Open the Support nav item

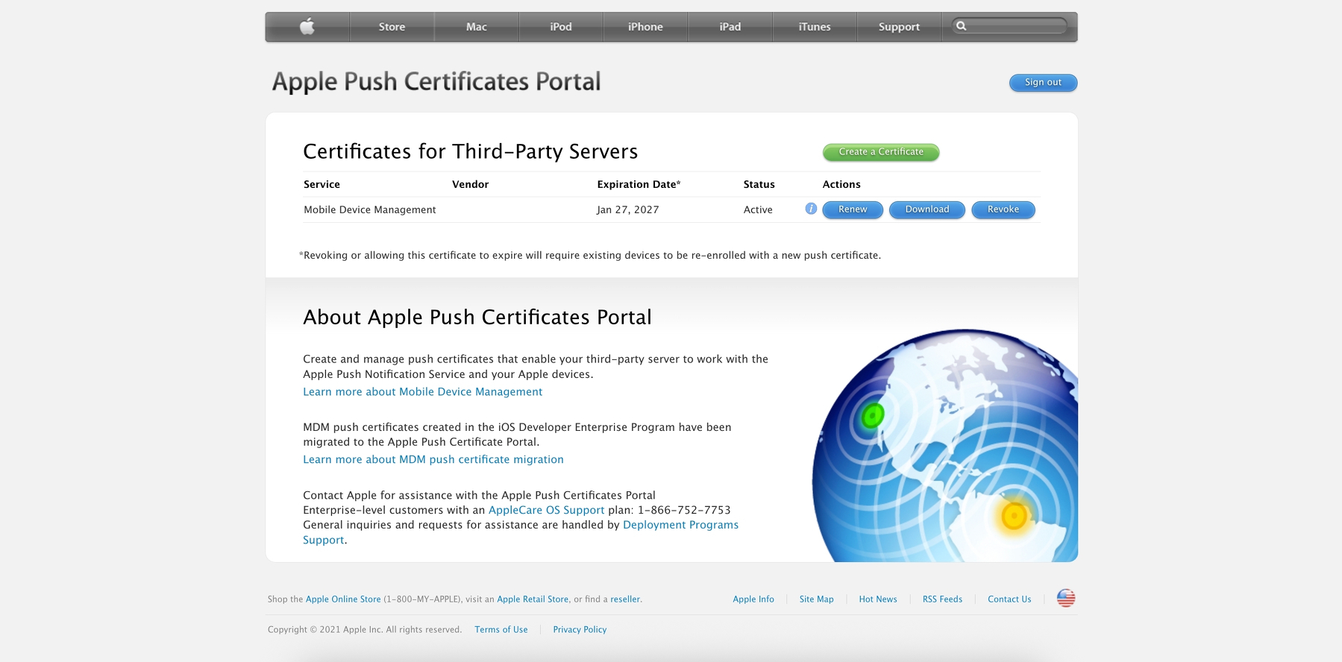pos(899,27)
